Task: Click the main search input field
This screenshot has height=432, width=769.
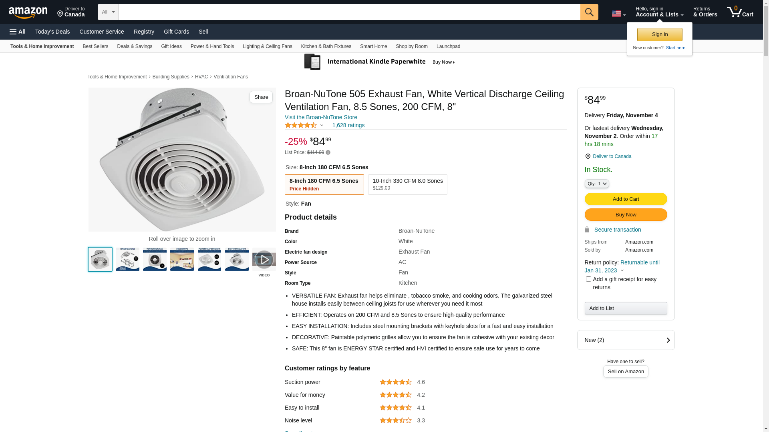Action: [349, 12]
